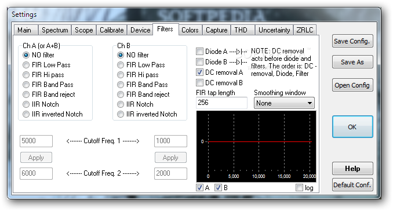This screenshot has height=211, width=393.
Task: Enable the Diode B checkbox
Action: pyautogui.click(x=199, y=61)
